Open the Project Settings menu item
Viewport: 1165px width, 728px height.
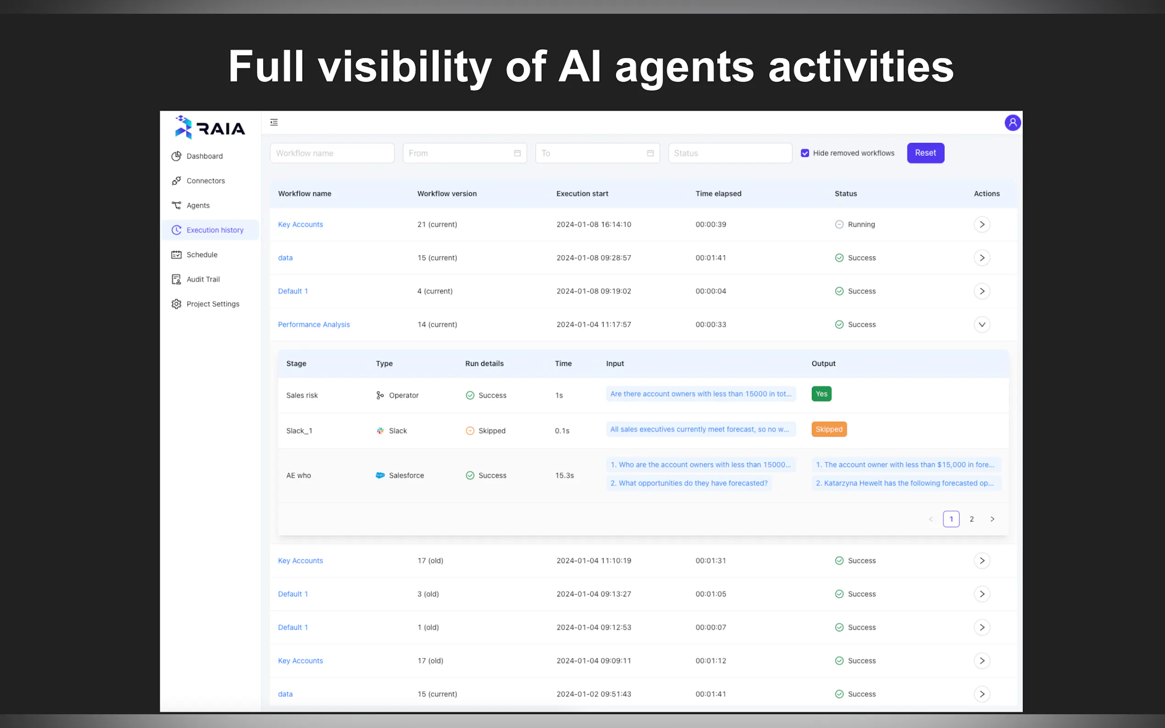click(x=211, y=304)
